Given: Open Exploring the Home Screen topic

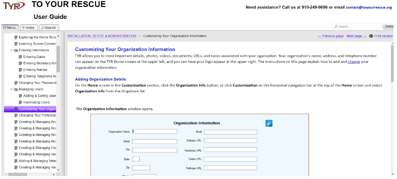Looking at the screenshot, I should [x=37, y=37].
